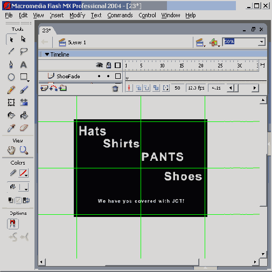Open the Modify menu
The image size is (272, 272).
click(x=78, y=15)
